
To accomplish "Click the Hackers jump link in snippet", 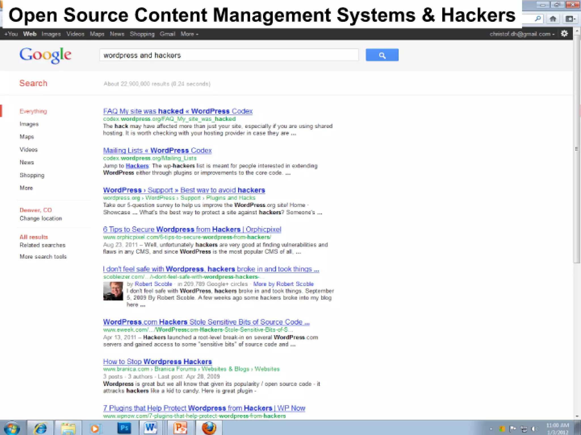I will pos(137,166).
